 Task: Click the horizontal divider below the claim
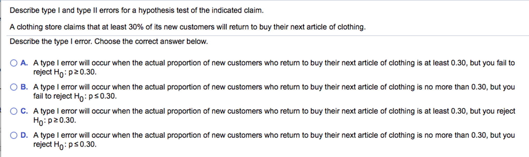click(x=268, y=36)
